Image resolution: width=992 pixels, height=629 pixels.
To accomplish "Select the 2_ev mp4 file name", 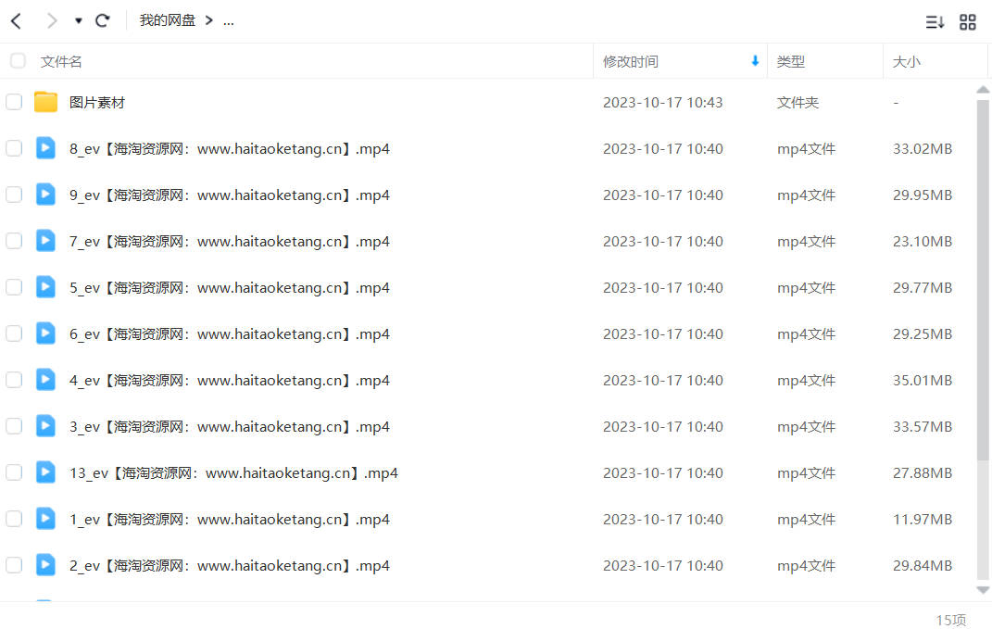I will [x=230, y=566].
